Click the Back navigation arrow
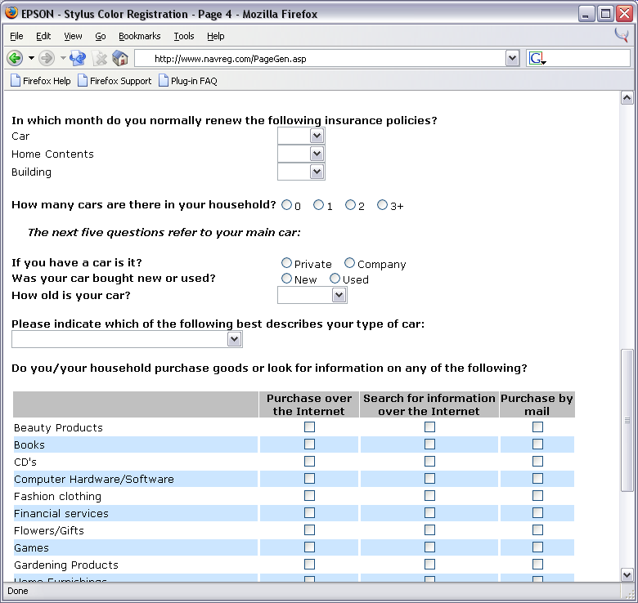638x603 pixels. click(15, 58)
